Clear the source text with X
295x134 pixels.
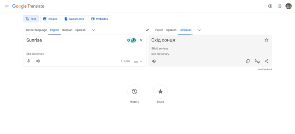point(141,40)
